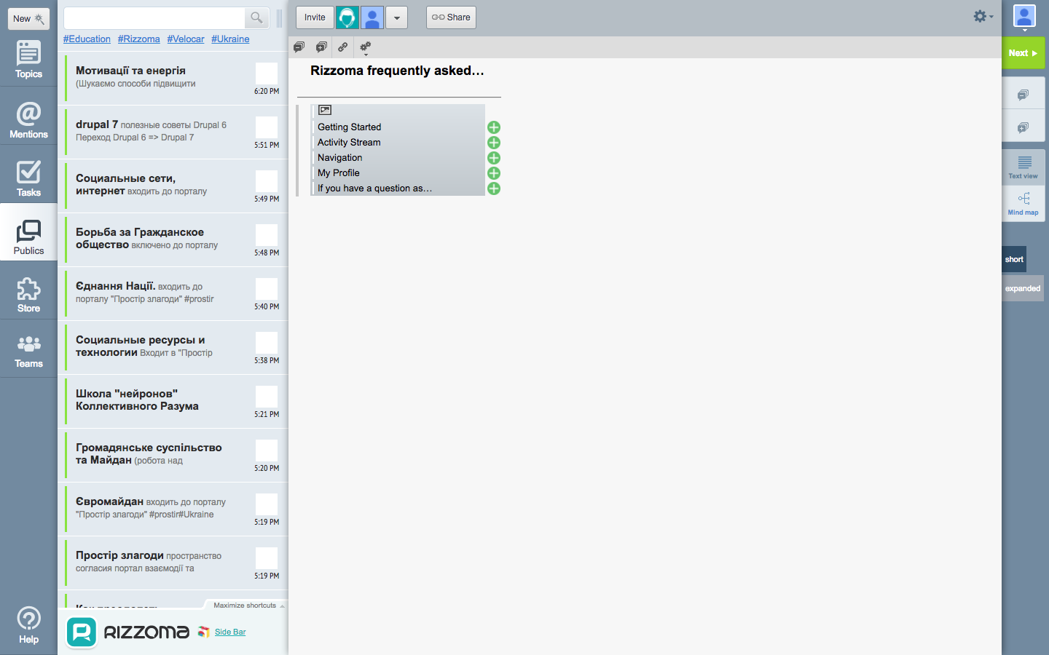Filter by the #Ukraine tag
This screenshot has width=1049, height=655.
(230, 39)
